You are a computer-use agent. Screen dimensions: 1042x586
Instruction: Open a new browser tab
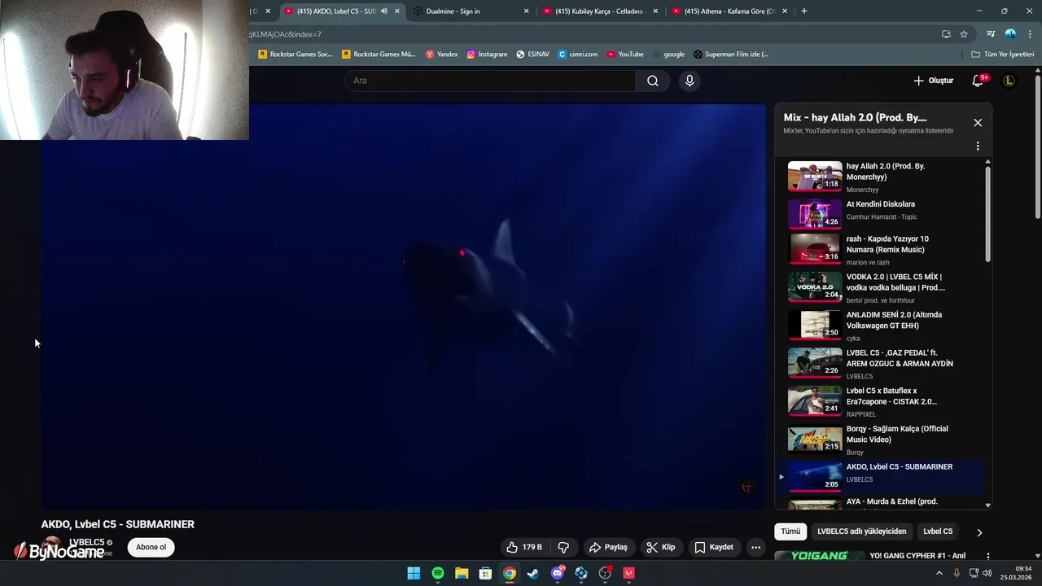pyautogui.click(x=804, y=11)
